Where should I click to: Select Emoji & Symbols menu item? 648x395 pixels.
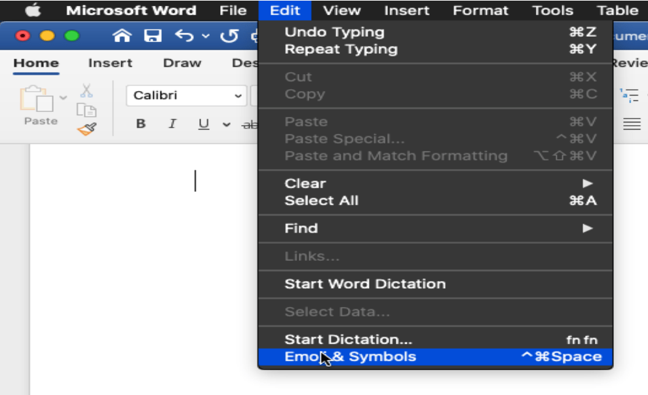point(435,356)
